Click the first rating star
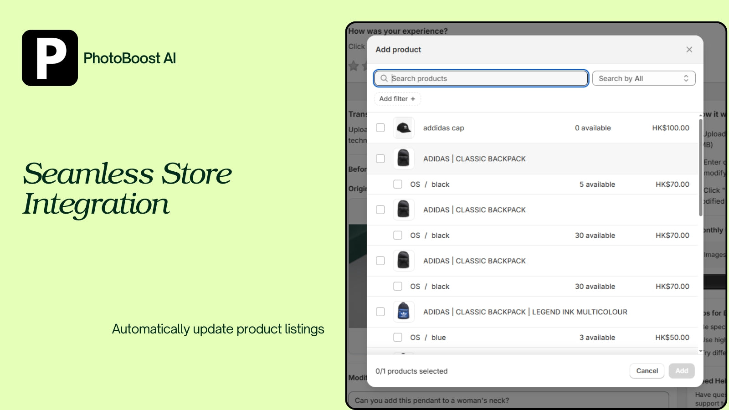 pyautogui.click(x=354, y=66)
